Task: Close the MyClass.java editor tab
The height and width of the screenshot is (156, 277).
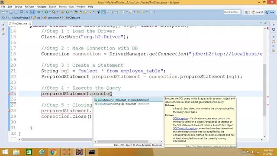Action: click(30, 23)
